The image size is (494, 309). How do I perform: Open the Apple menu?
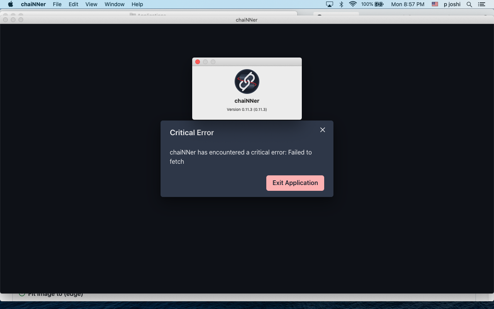[x=11, y=4]
